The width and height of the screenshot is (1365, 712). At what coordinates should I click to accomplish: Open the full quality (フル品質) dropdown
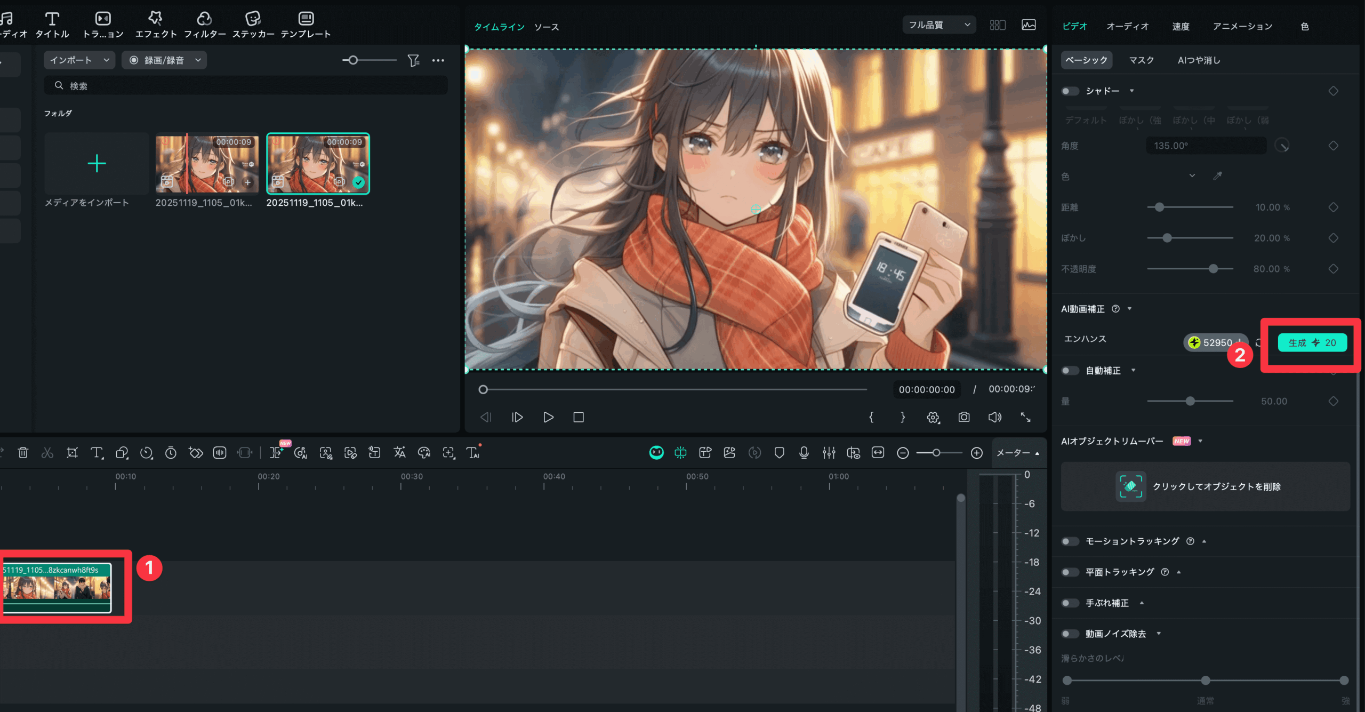938,25
